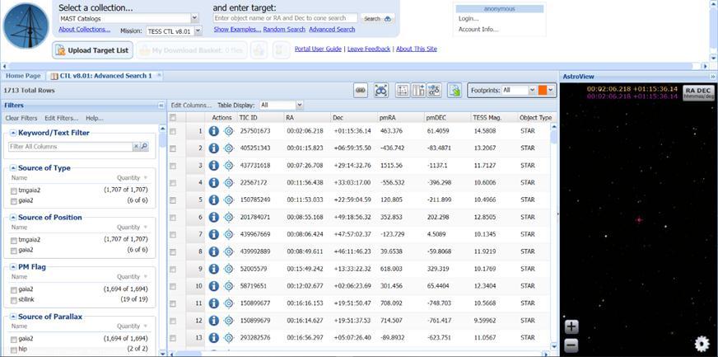Select the checkbox for row 5
Viewport: 718px width, 357px height.
point(173,200)
